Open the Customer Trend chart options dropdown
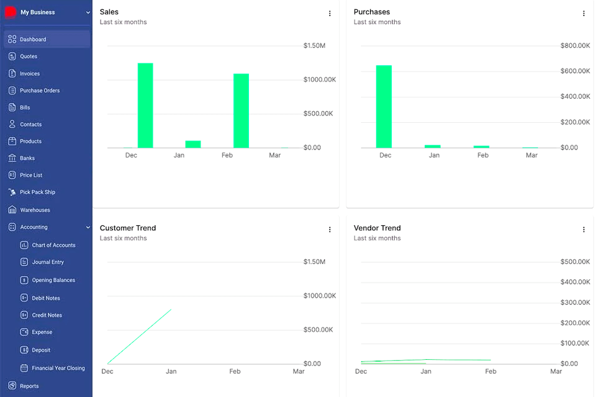This screenshot has height=397, width=596. [x=330, y=230]
